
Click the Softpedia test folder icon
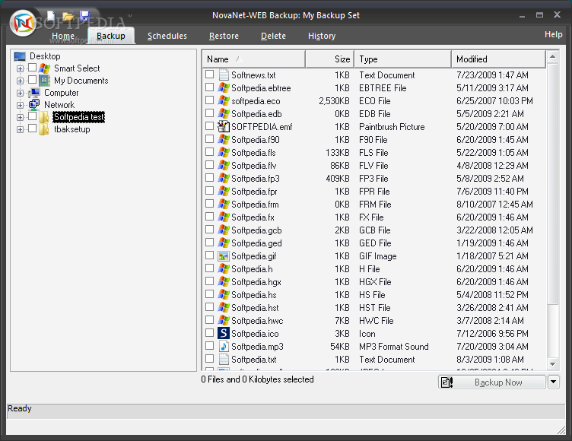44,117
